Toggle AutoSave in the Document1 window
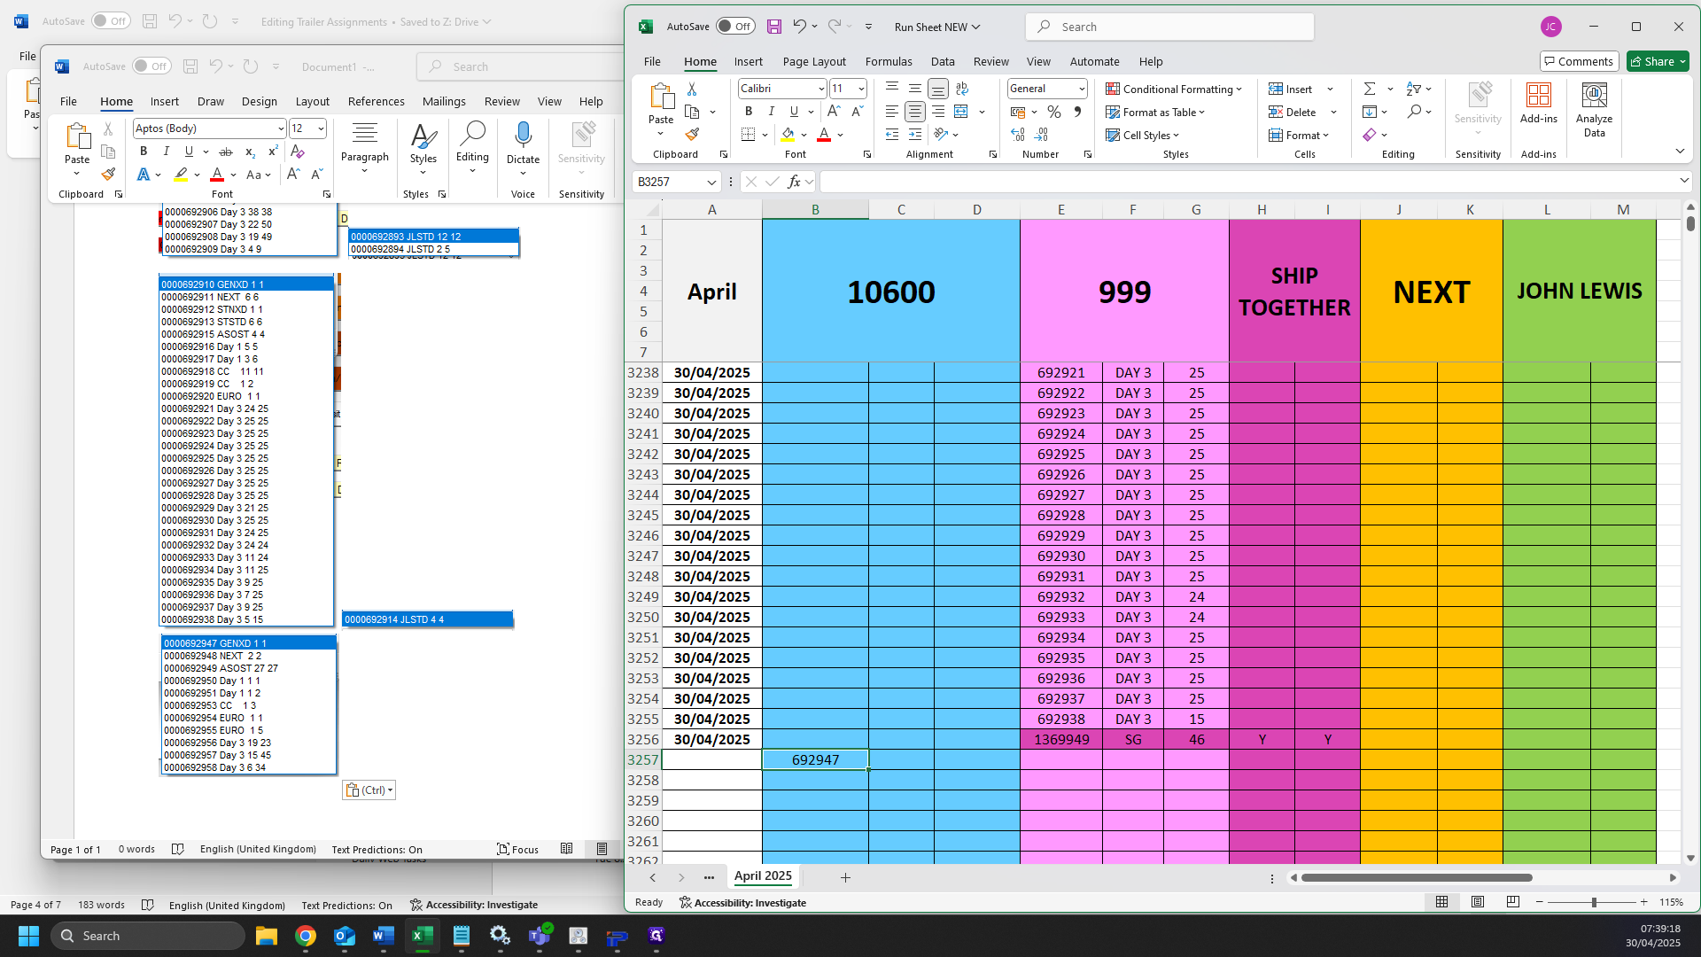 (151, 66)
